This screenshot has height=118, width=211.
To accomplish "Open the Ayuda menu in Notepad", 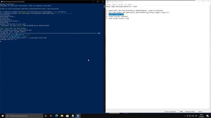I will click(130, 4).
